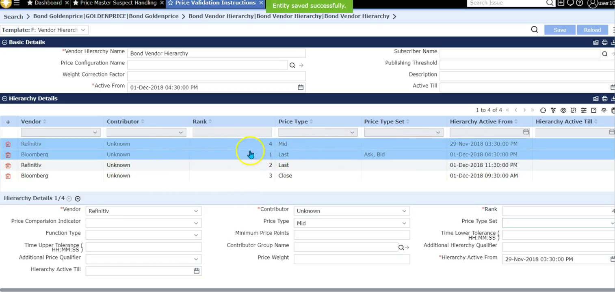Screen dimensions: 615x292
Task: Close the Dashboard tab
Action: 67,3
